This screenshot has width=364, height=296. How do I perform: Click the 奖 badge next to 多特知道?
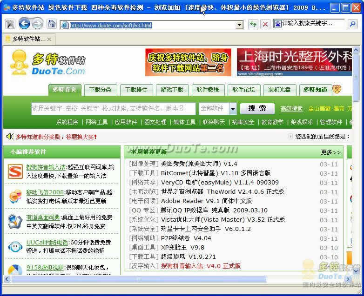click(337, 89)
